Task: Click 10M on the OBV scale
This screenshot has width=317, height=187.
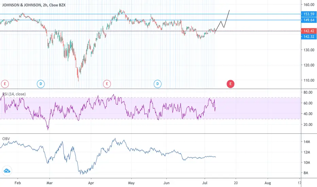Action: tap(307, 163)
